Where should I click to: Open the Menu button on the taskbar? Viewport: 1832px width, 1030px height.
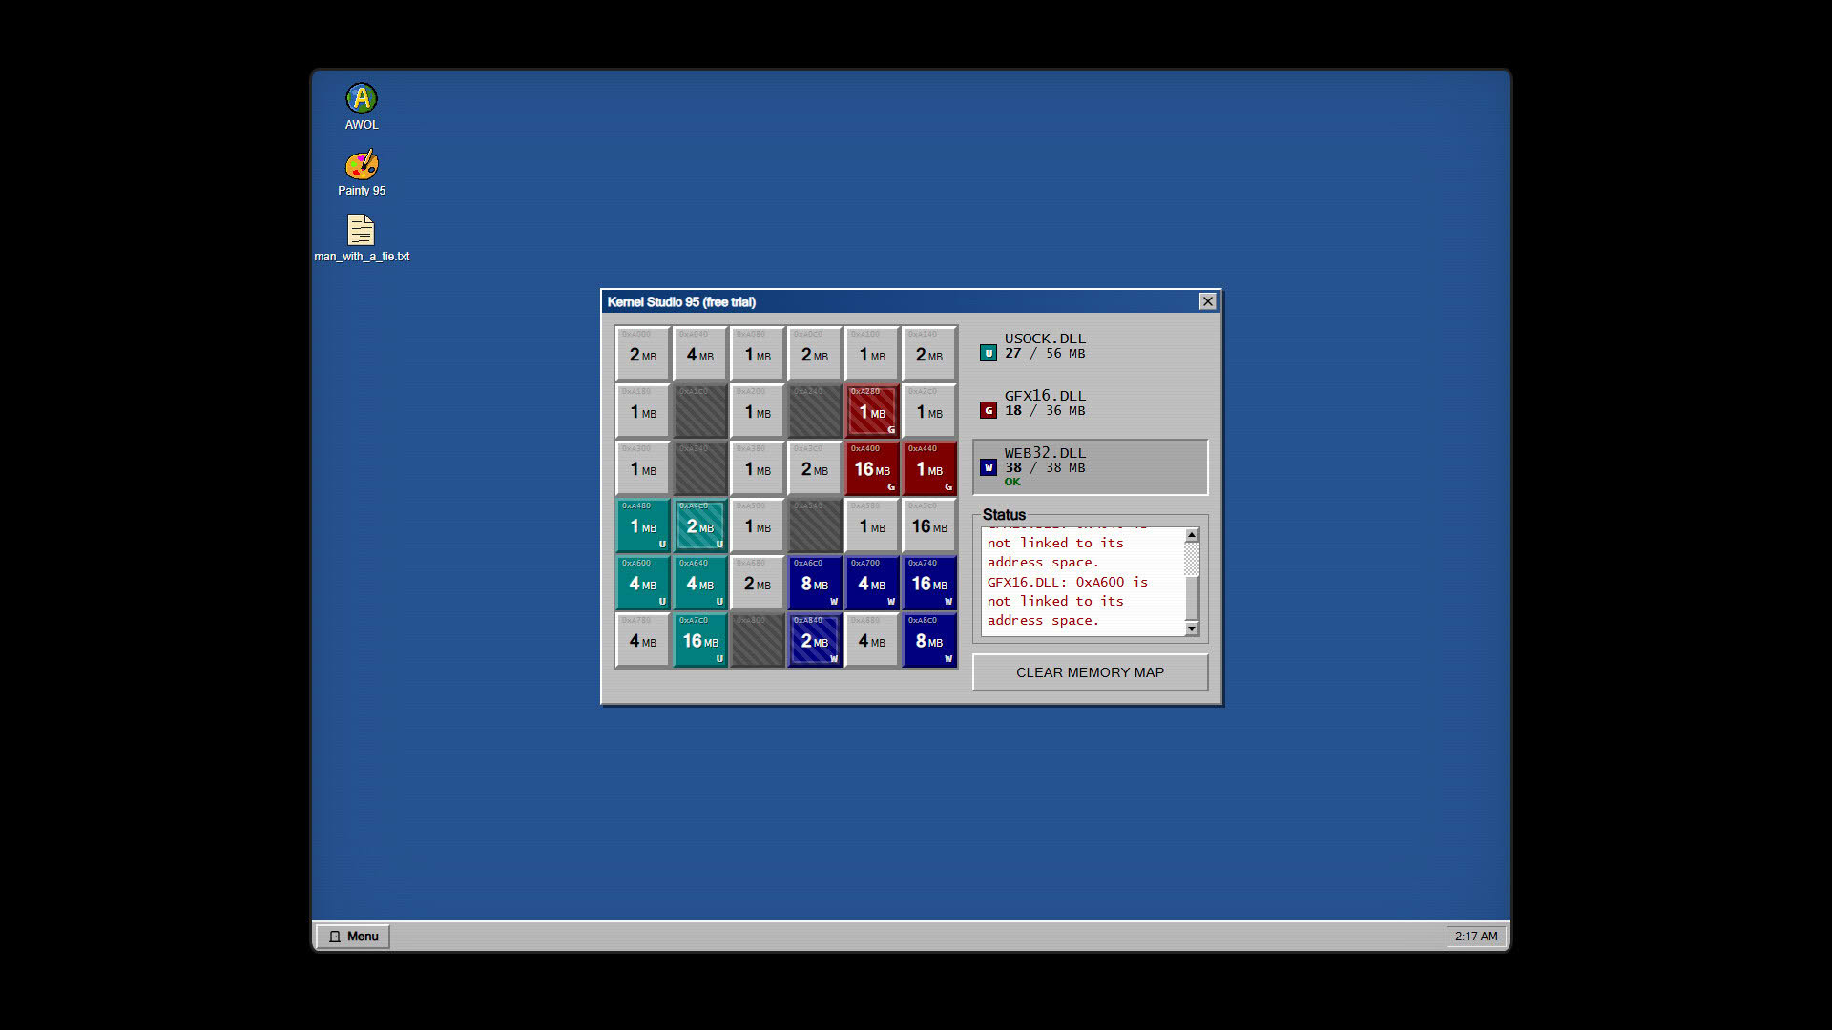pyautogui.click(x=353, y=937)
